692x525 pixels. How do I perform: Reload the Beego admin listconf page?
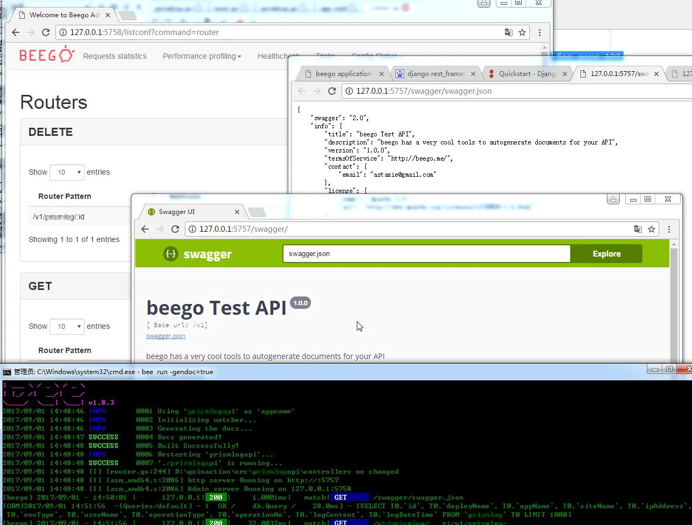click(46, 32)
